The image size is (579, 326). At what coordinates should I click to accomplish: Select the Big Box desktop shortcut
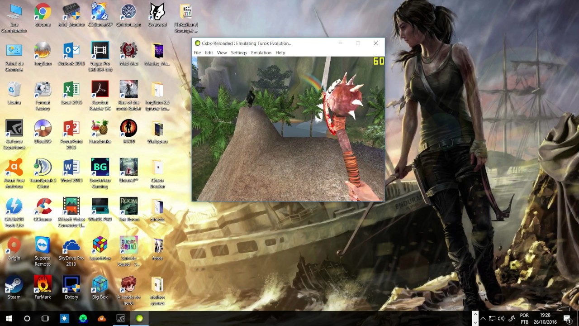pos(100,288)
